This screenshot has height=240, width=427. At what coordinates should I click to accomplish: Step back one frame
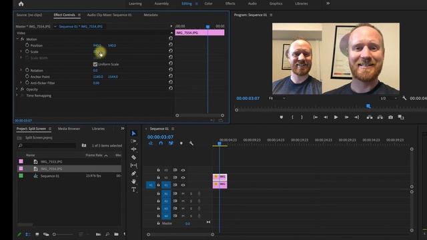326,117
